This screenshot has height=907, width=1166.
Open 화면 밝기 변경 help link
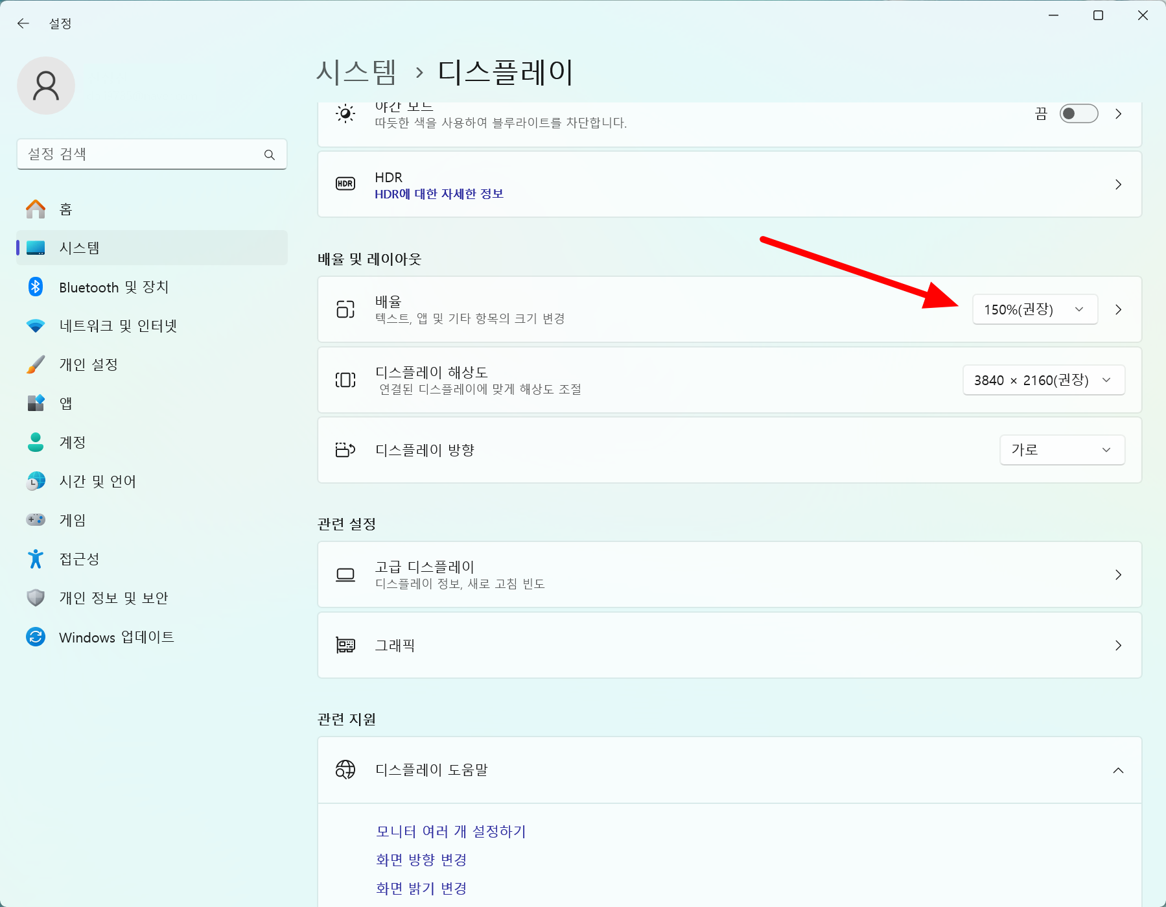(421, 888)
